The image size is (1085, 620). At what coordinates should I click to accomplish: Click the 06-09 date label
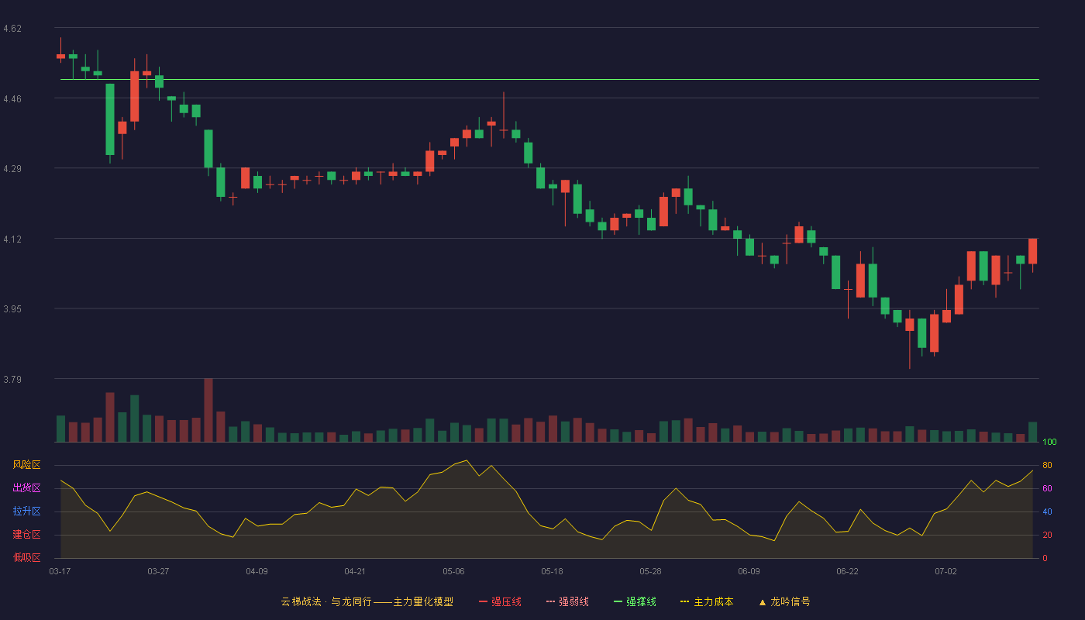(x=749, y=571)
